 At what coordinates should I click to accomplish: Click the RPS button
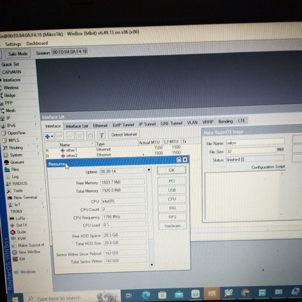(173, 217)
